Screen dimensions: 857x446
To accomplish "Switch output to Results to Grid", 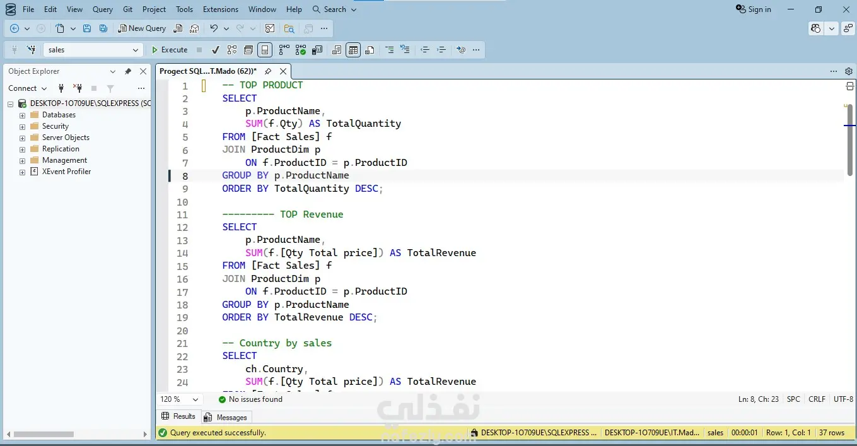I will pyautogui.click(x=353, y=50).
